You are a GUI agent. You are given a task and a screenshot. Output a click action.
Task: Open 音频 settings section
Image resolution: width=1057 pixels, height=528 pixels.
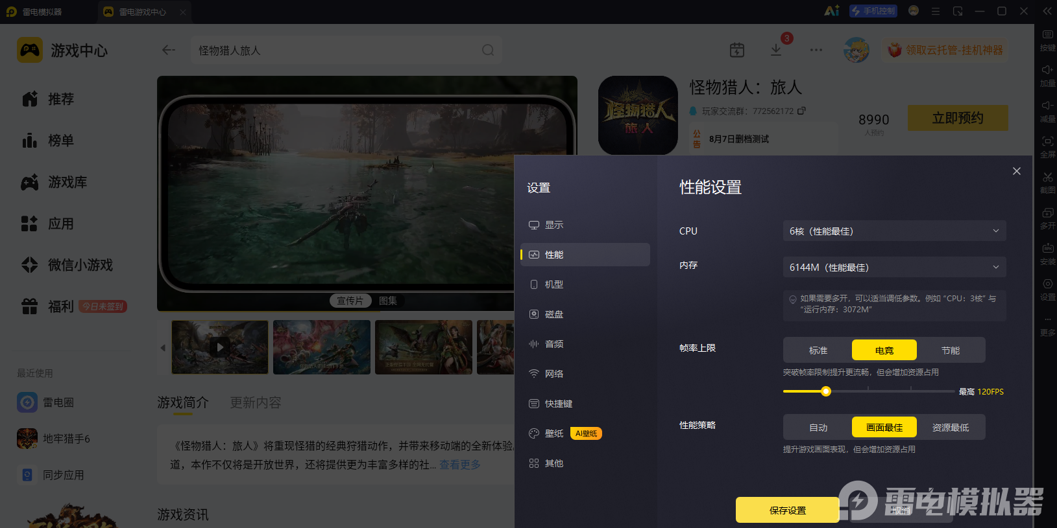[585, 344]
